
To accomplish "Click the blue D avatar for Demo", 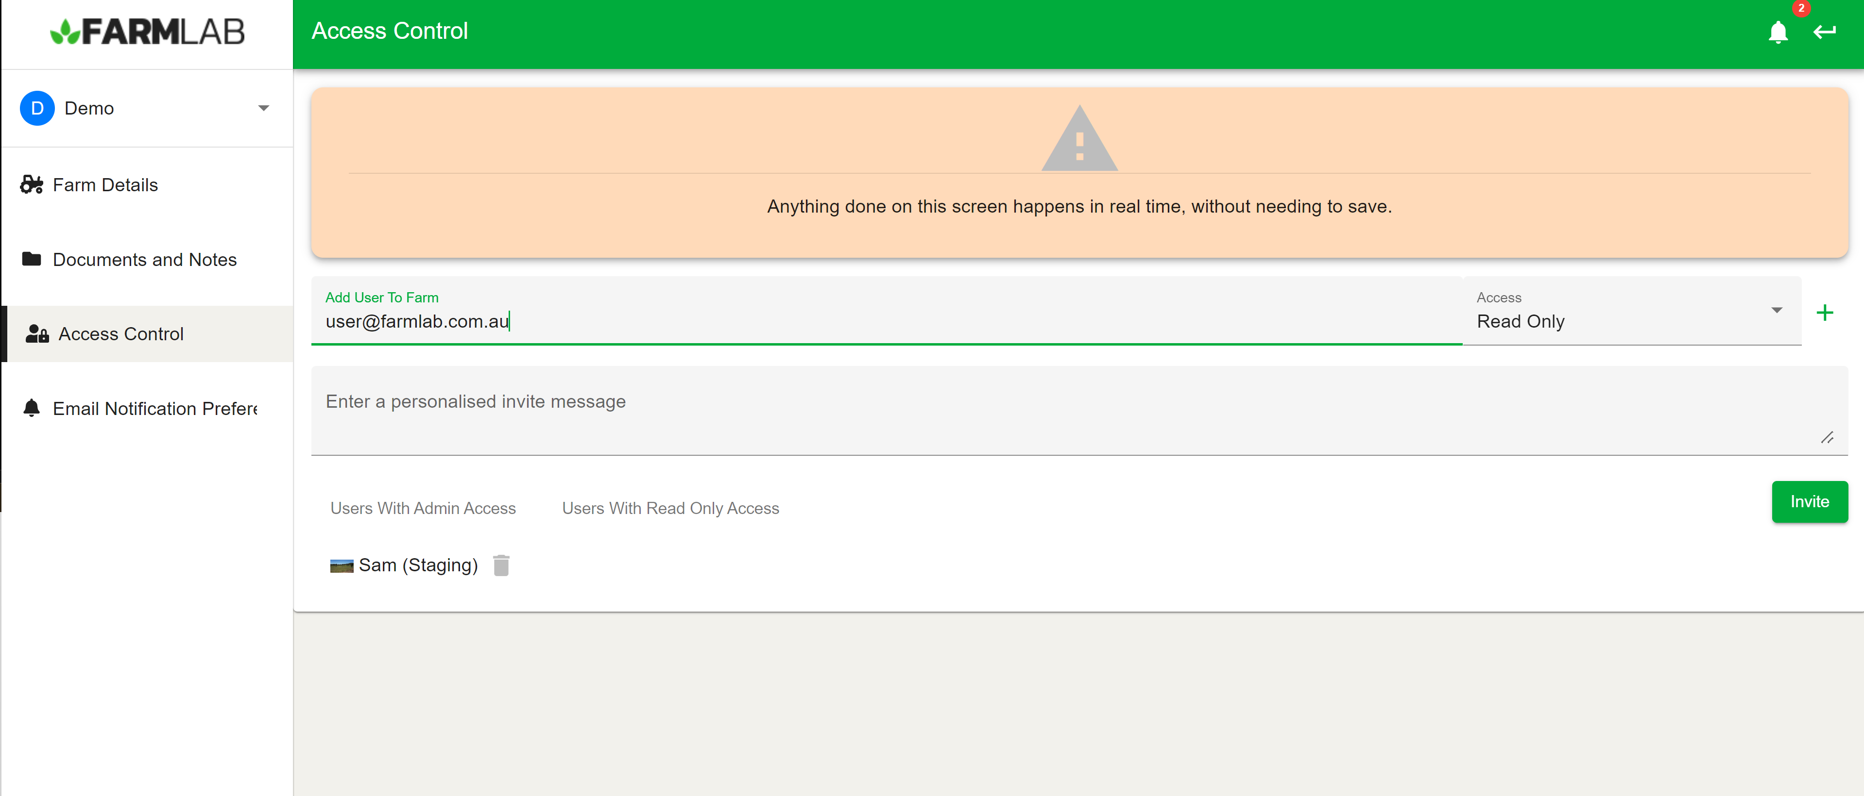I will 37,108.
